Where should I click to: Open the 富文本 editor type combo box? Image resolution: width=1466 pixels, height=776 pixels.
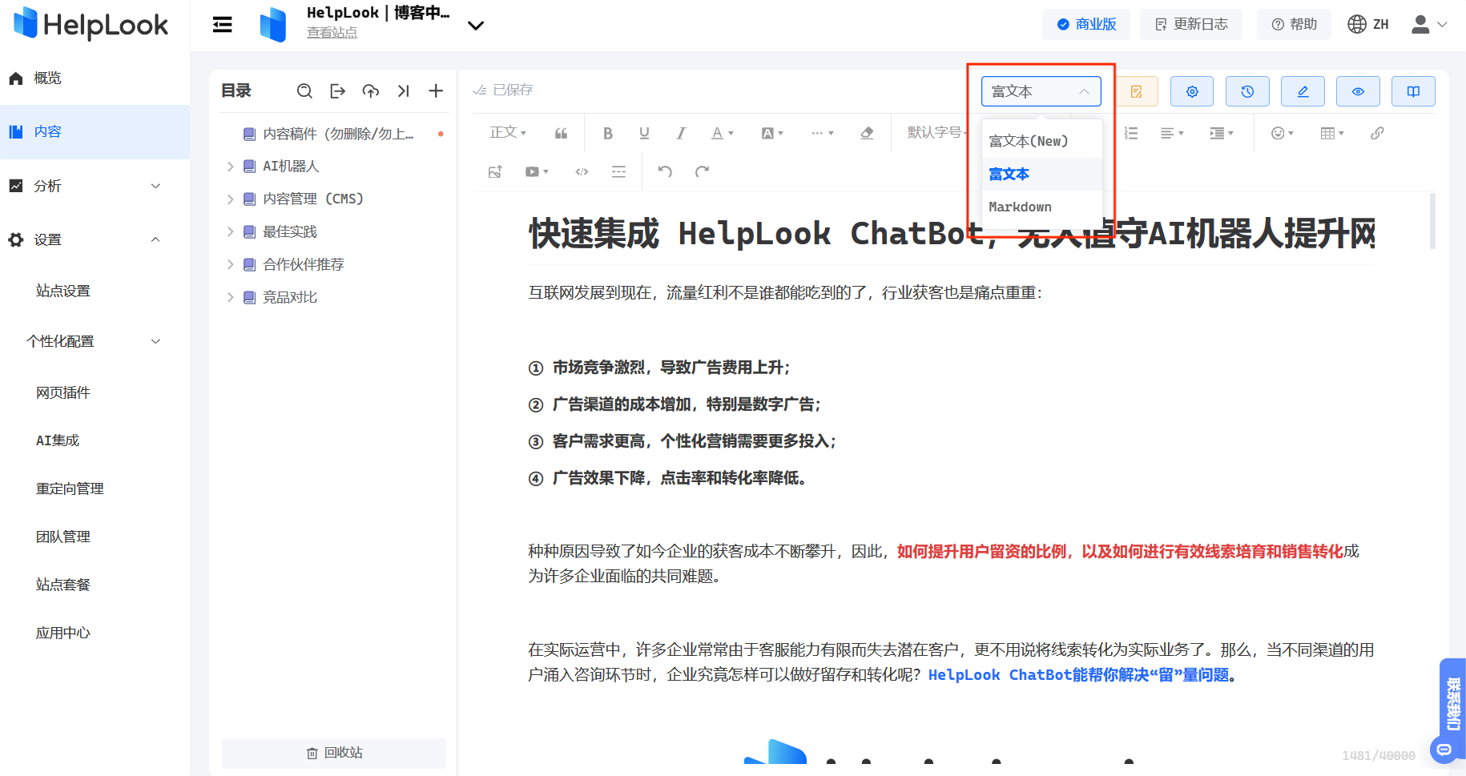pos(1041,91)
